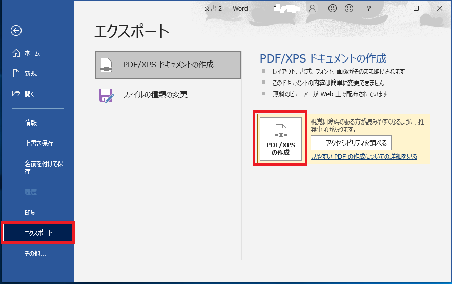
Task: Open the 見やすい PDF の作成についての詳細を見る link
Action: (364, 157)
